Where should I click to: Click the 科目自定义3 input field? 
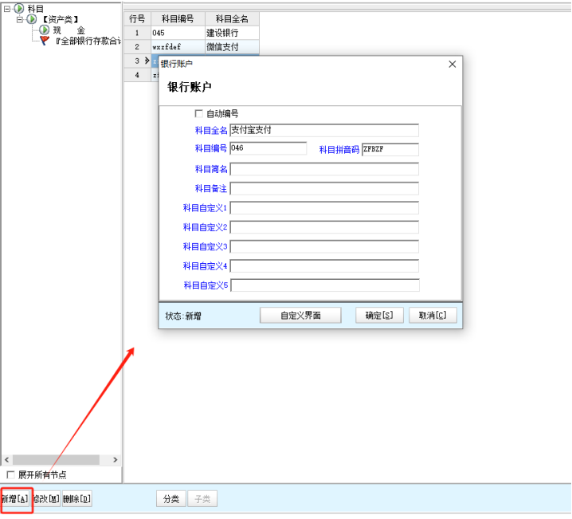point(324,246)
